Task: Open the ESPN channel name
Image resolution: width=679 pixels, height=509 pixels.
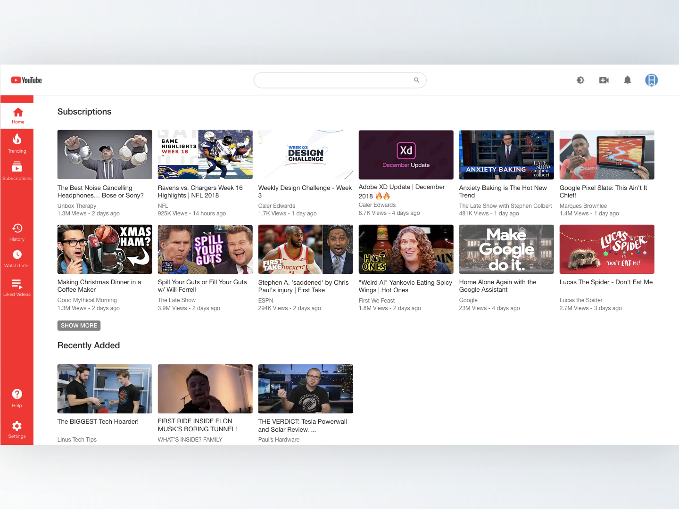Action: (266, 301)
